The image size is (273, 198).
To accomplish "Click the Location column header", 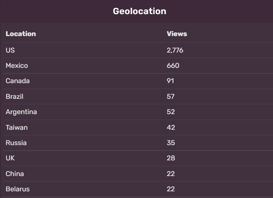I will tap(21, 34).
